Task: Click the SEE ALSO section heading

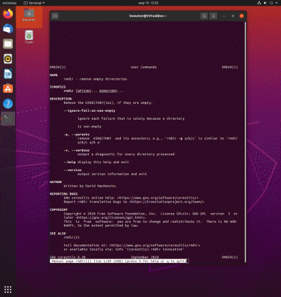Action: pos(58,234)
